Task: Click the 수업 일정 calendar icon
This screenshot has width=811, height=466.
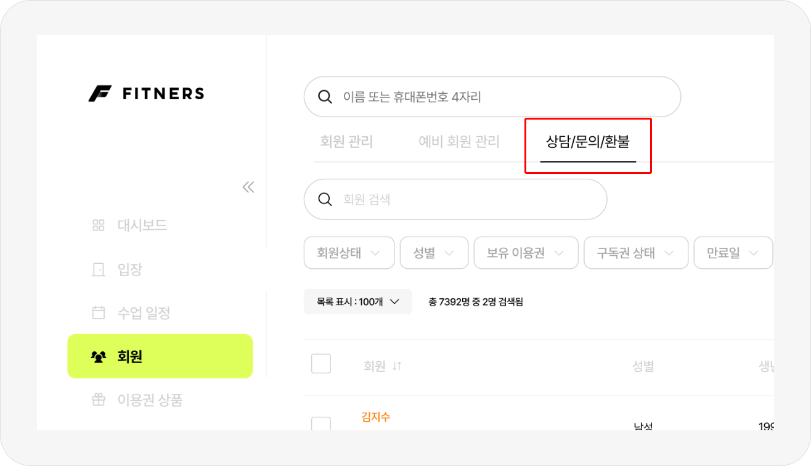Action: [99, 313]
